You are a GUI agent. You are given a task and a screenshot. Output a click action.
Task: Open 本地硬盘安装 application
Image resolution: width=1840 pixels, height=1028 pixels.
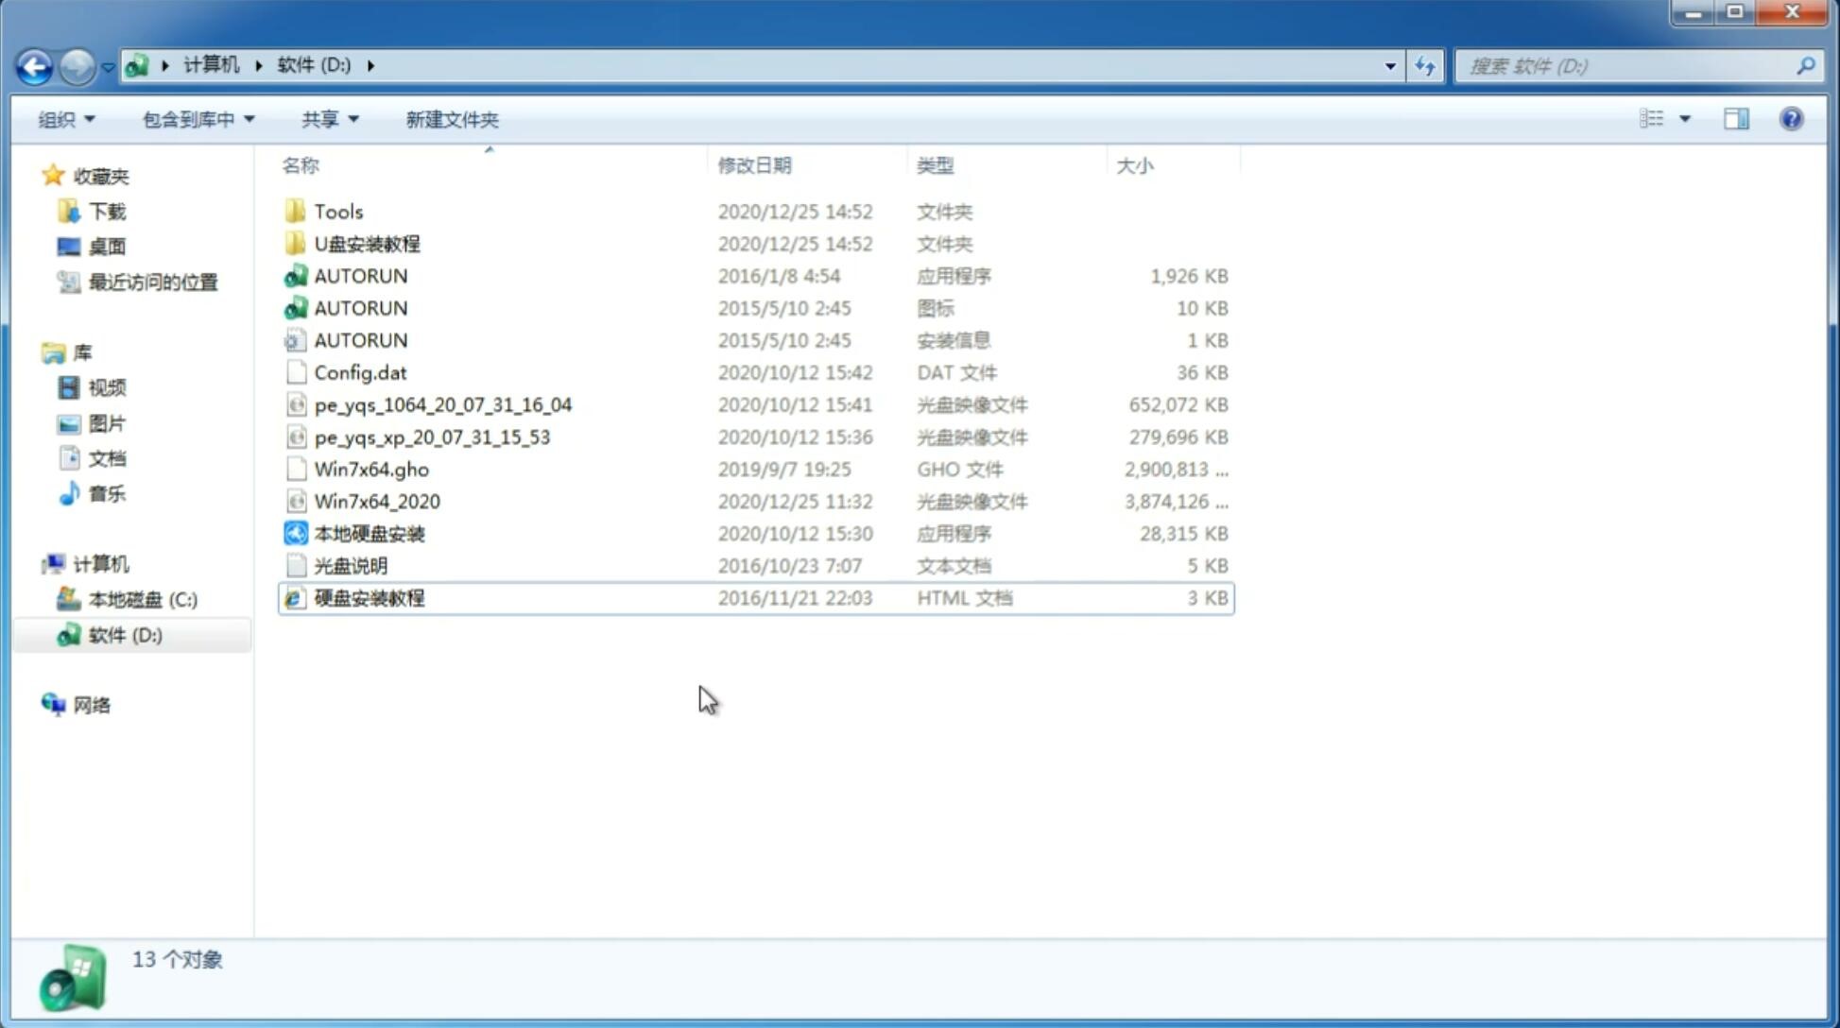[x=369, y=533]
